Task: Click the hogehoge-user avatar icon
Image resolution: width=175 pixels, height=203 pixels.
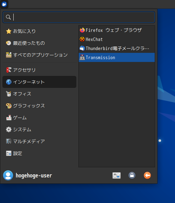Action: (x=8, y=175)
